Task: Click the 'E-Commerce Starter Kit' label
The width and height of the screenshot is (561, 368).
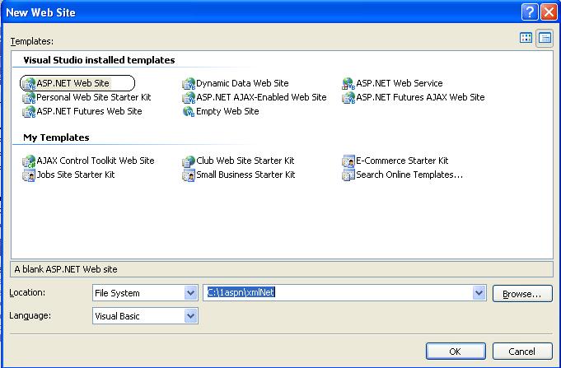Action: 402,161
